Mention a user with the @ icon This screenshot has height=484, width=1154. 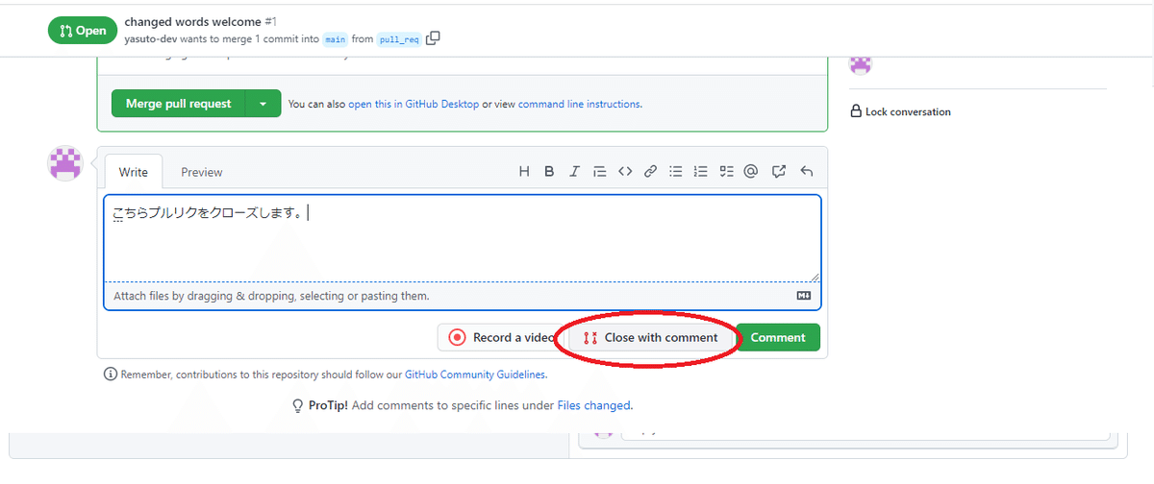point(751,172)
